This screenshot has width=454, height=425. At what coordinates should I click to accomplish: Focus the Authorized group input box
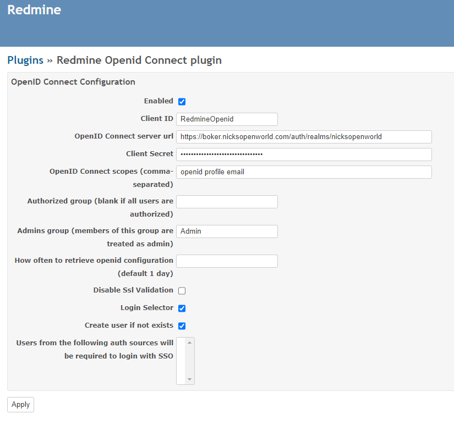[227, 202]
